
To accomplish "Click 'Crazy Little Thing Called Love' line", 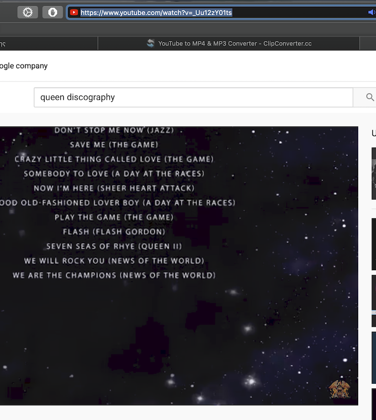I will tap(114, 159).
